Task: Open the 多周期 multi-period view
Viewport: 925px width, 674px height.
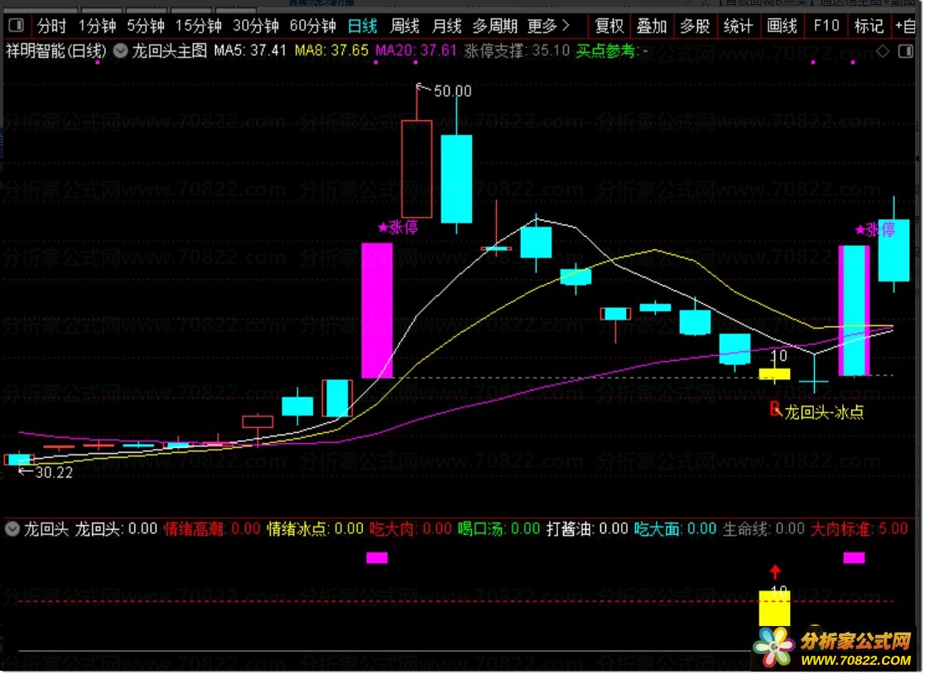Action: pos(494,26)
